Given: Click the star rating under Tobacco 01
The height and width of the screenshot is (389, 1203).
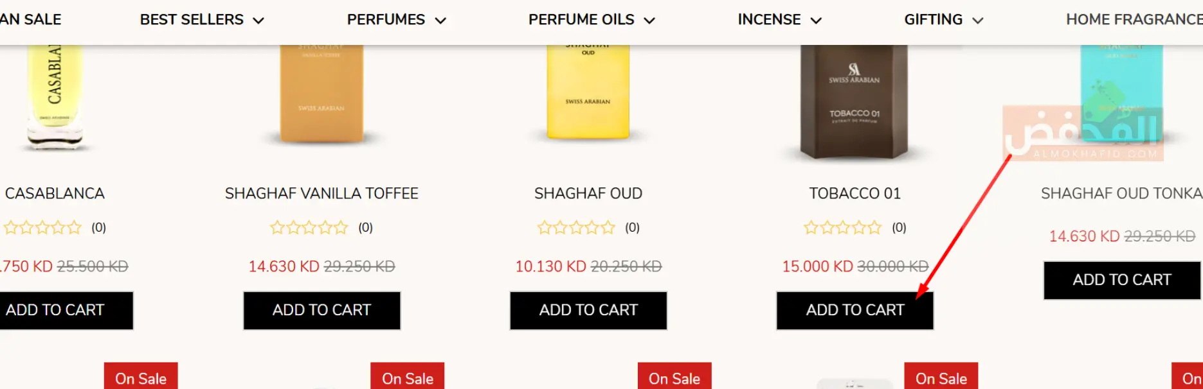Looking at the screenshot, I should coord(842,227).
